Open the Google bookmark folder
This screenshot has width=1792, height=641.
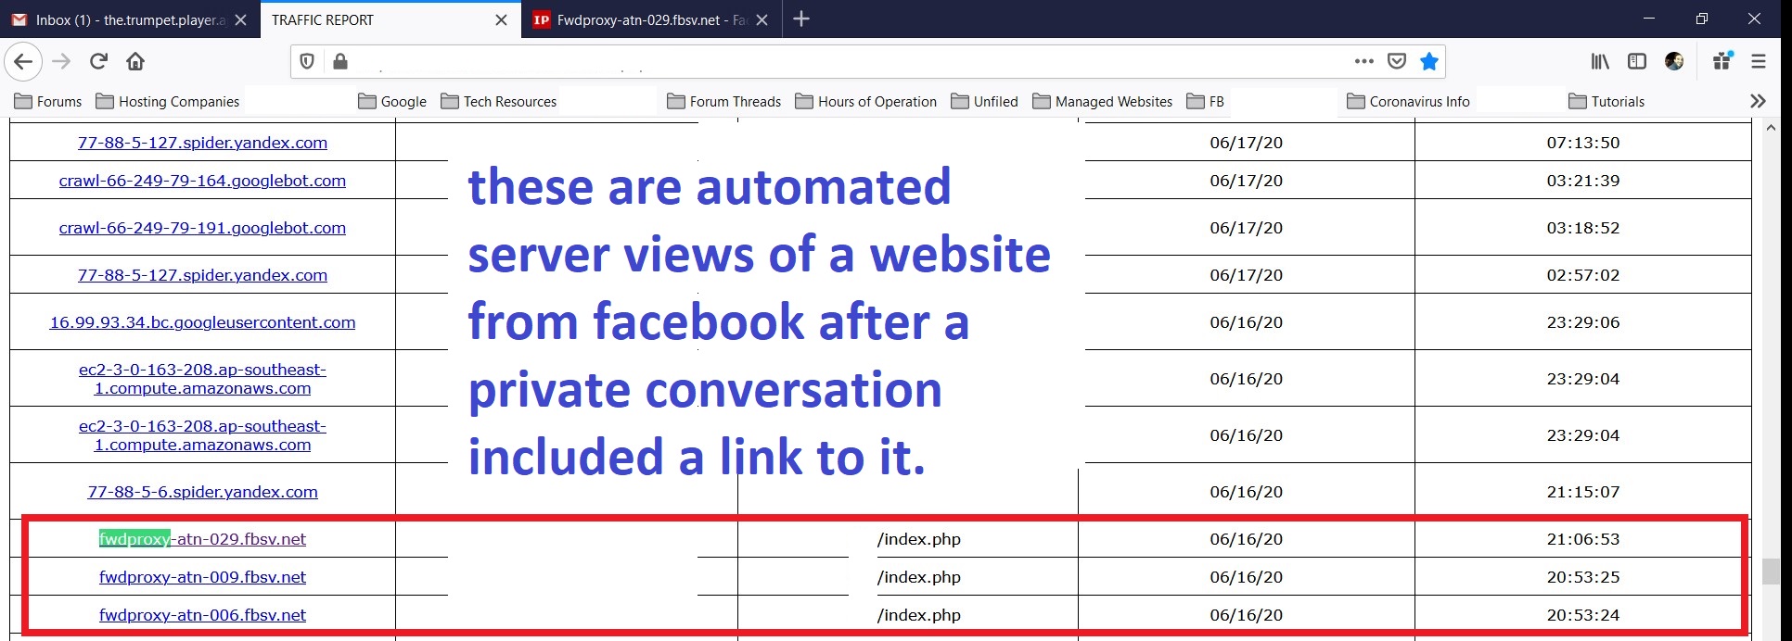click(x=392, y=101)
